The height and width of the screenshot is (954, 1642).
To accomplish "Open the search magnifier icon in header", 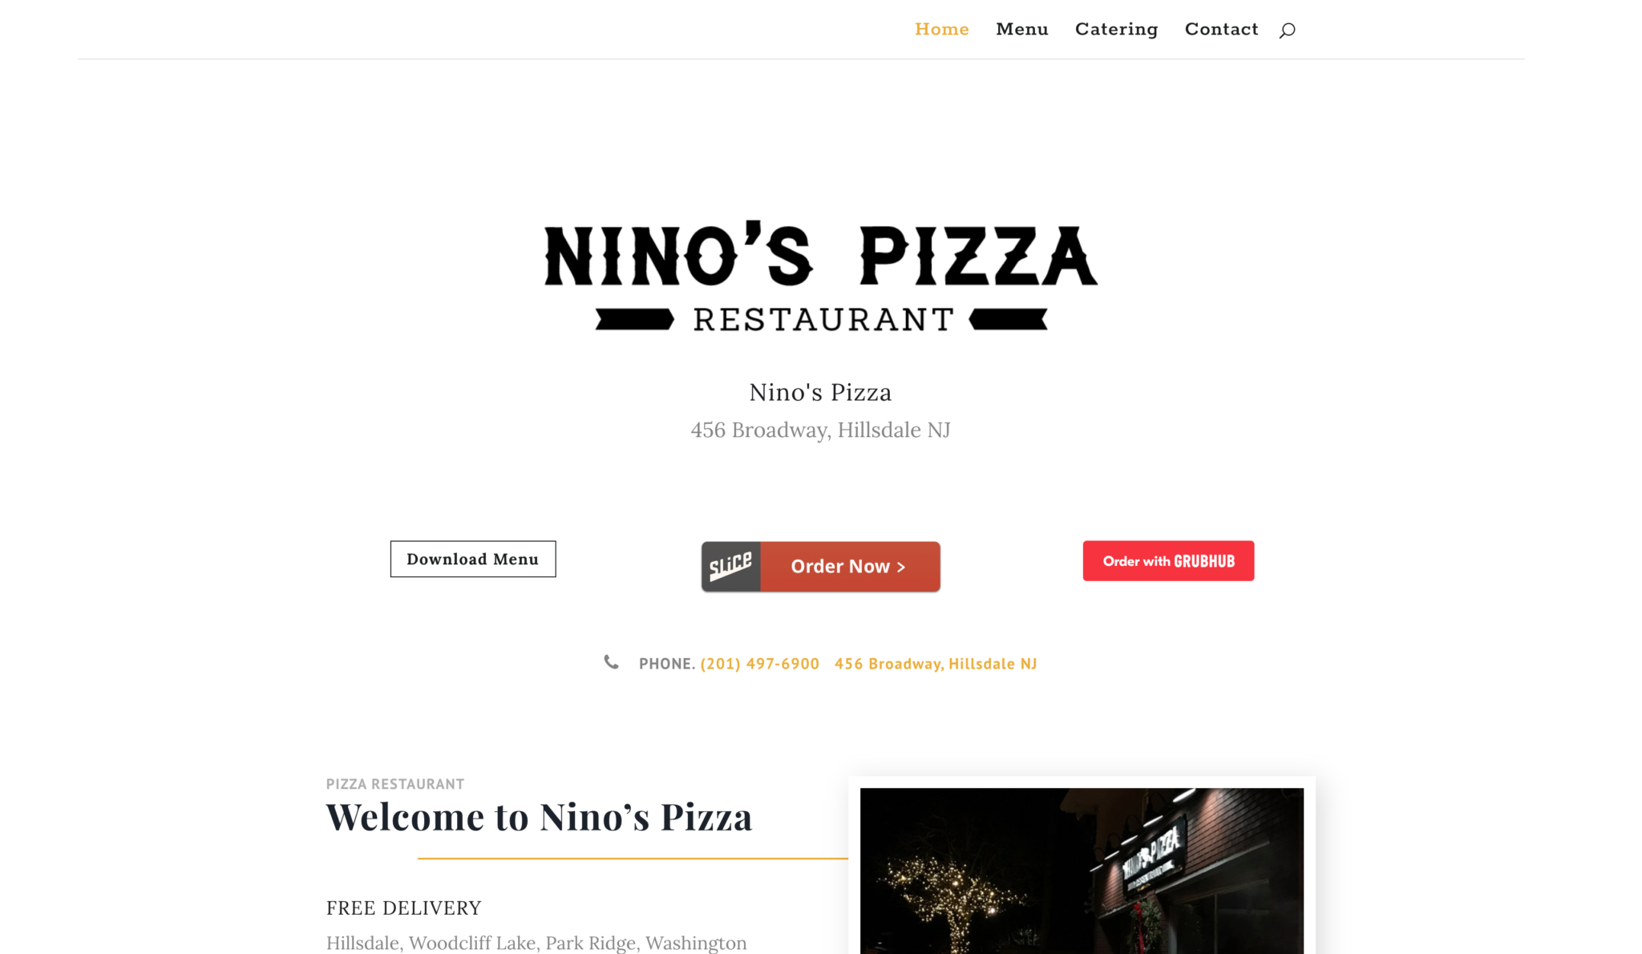I will click(x=1287, y=30).
